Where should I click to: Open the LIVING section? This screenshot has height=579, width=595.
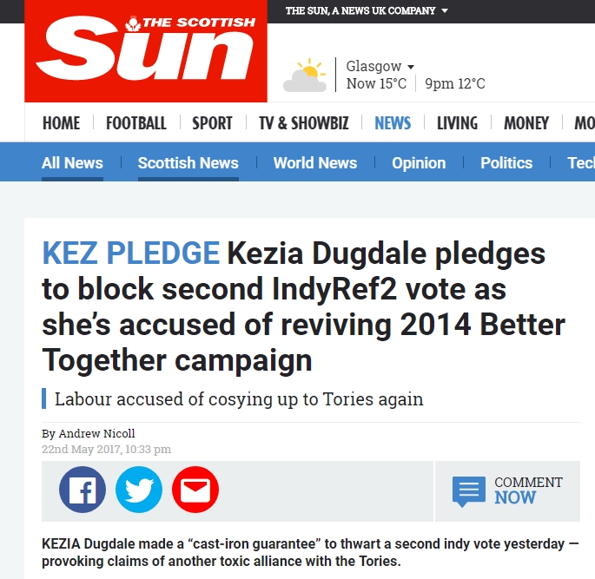pos(457,123)
